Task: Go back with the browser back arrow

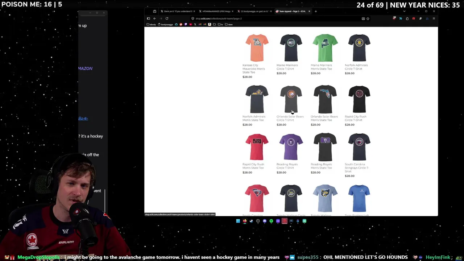Action: pyautogui.click(x=155, y=18)
